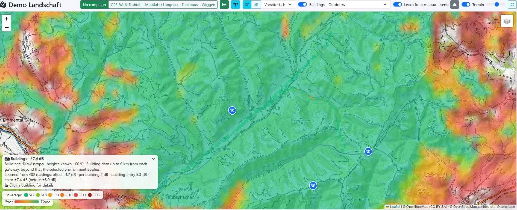This screenshot has width=517, height=210.
Task: Switch display to dB mode
Action: pyautogui.click(x=256, y=5)
